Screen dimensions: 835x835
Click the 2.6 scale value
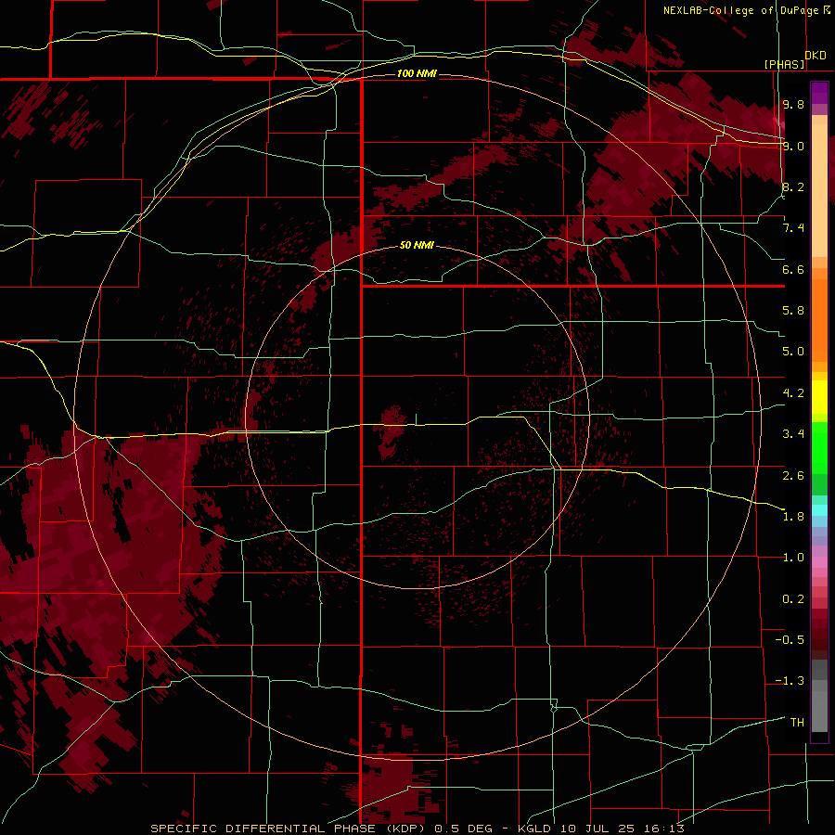(793, 475)
